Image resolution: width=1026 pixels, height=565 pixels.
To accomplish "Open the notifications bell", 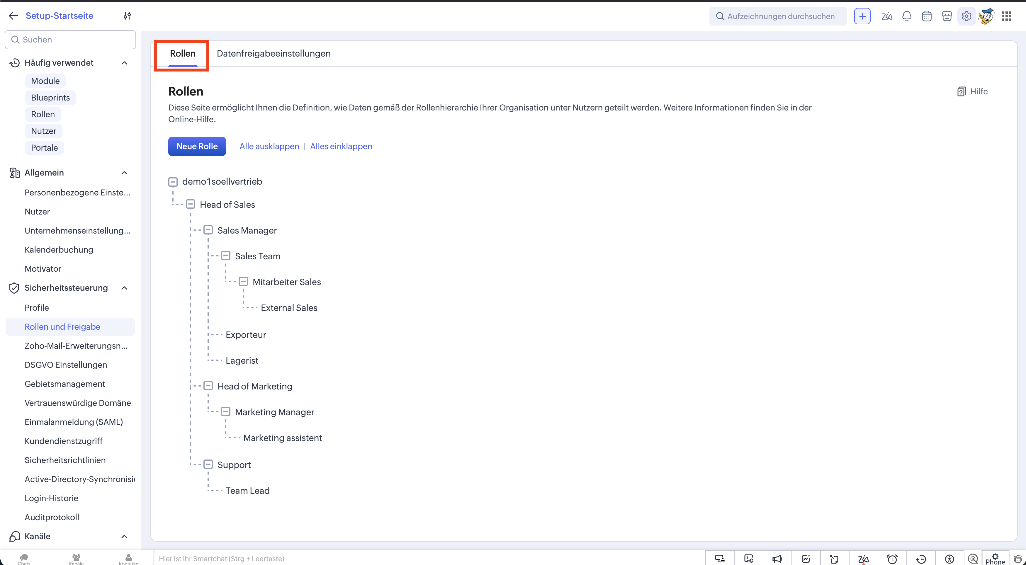I will 907,16.
